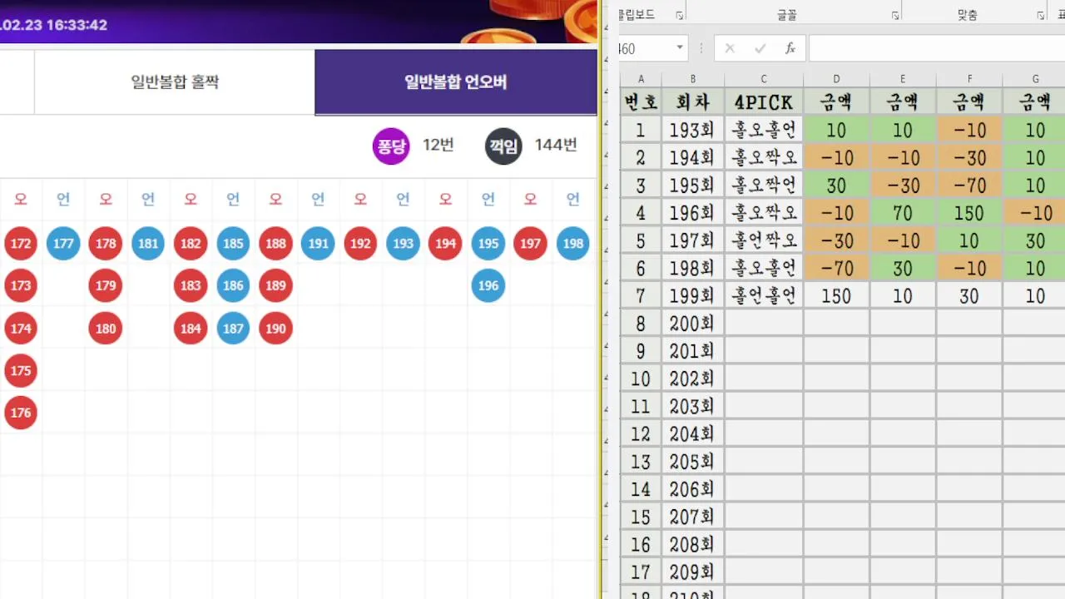
Task: Click inside the Excel formula bar
Action: 936,48
